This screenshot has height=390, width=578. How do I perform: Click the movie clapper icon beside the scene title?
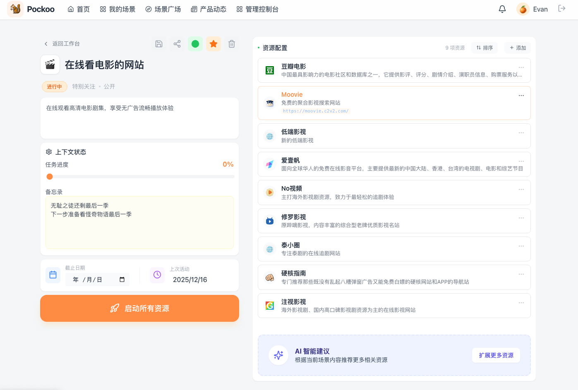(x=50, y=65)
